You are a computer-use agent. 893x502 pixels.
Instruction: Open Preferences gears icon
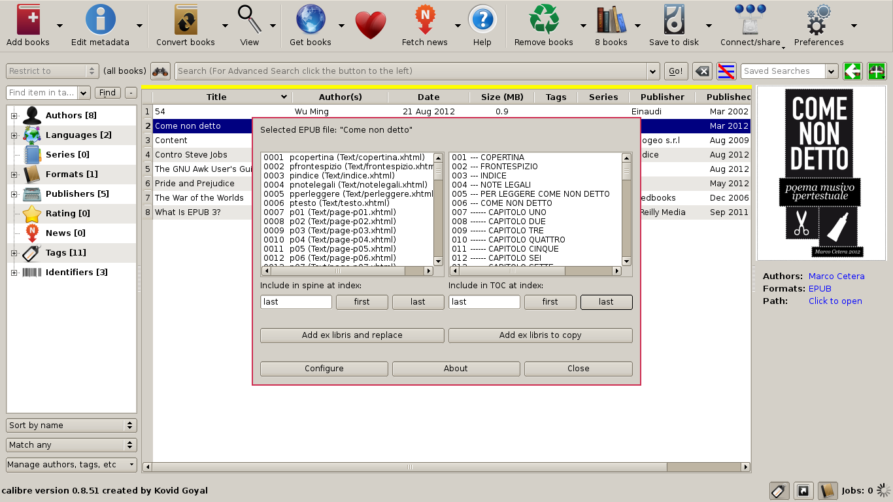(818, 20)
